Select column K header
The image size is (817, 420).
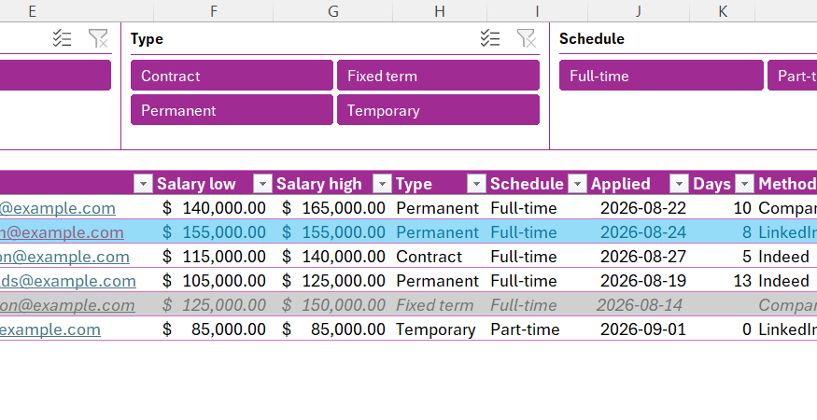click(x=723, y=11)
